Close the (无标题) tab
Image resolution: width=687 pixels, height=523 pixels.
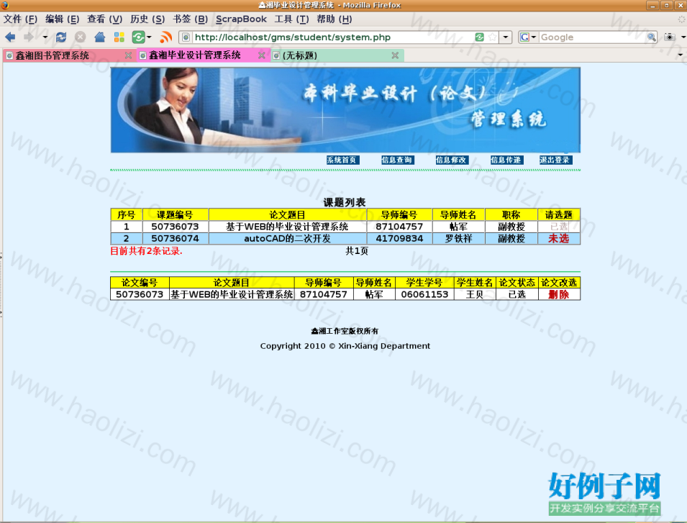395,55
